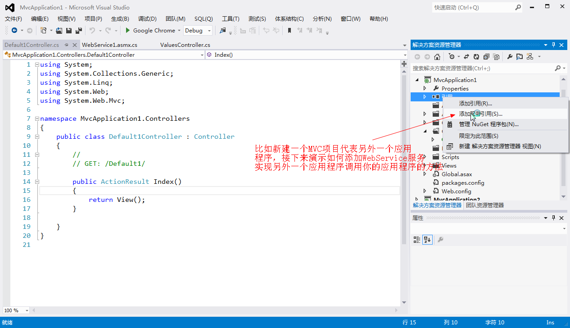Viewport: 570px width, 328px height.
Task: Click the View Class Diagram icon
Action: tap(529, 57)
